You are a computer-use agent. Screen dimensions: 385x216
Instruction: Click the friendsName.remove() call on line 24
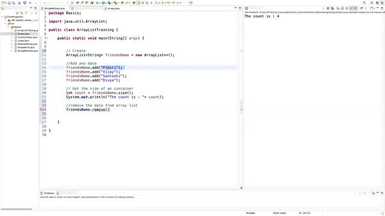tap(88, 109)
